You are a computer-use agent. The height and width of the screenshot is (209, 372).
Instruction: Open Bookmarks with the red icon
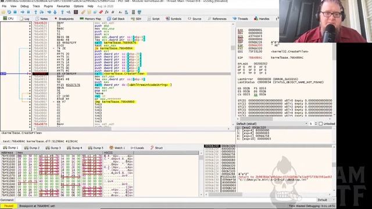101,12
